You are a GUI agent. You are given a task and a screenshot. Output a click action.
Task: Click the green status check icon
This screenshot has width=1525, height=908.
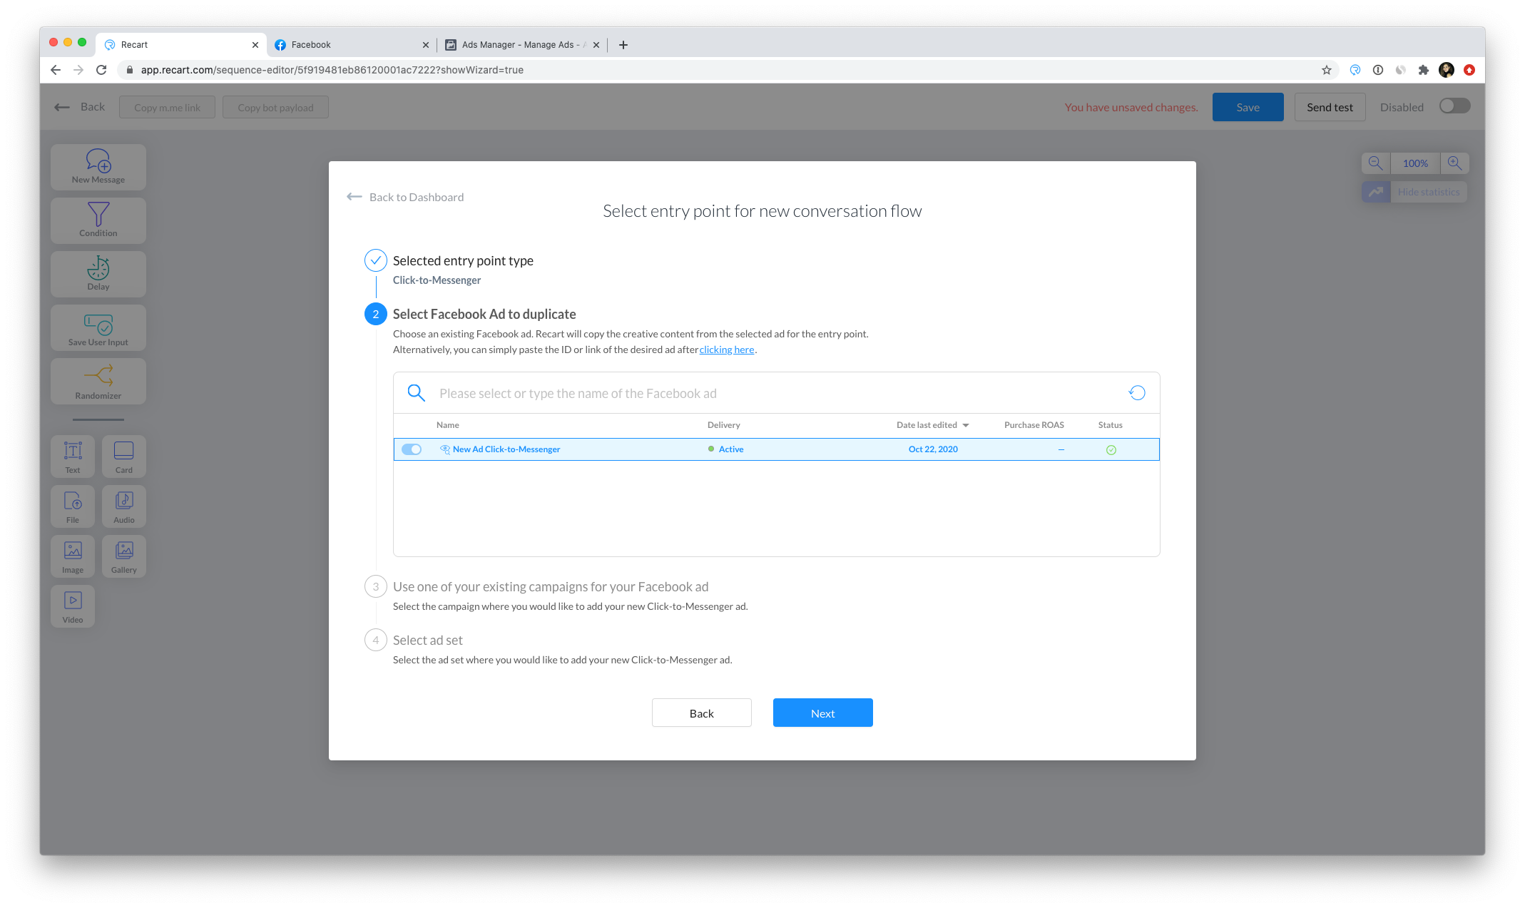(1111, 449)
